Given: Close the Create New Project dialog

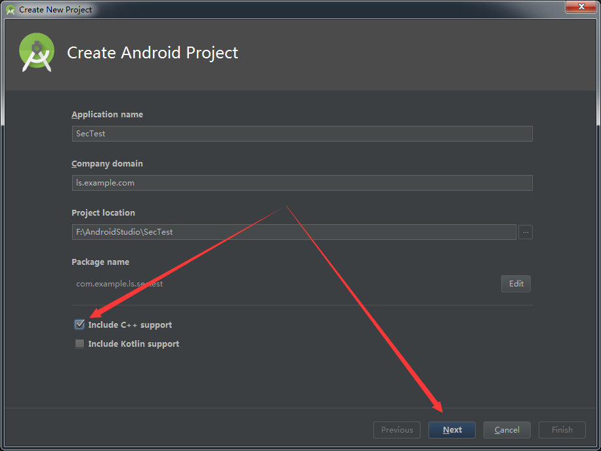Looking at the screenshot, I should 581,7.
